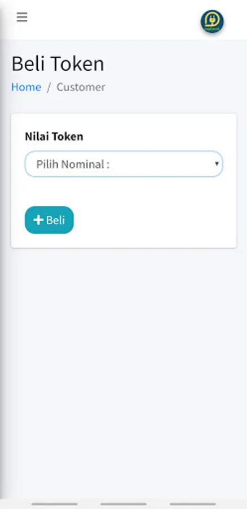247x509 pixels.
Task: Expand the Pilih Nominal select box
Action: pyautogui.click(x=123, y=164)
